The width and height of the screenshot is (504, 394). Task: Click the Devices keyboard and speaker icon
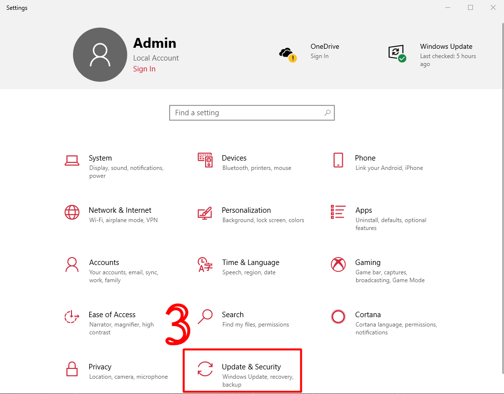click(205, 160)
